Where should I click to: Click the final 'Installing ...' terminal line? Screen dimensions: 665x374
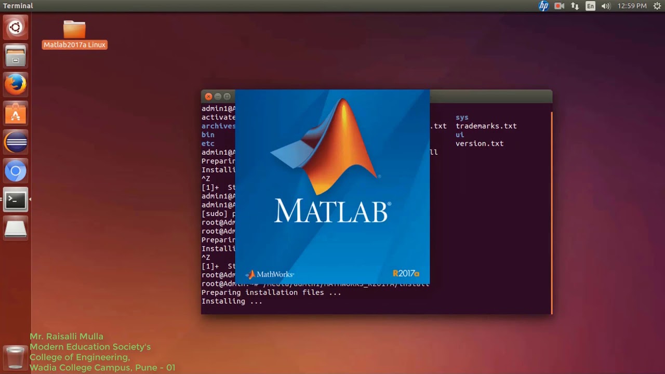232,301
